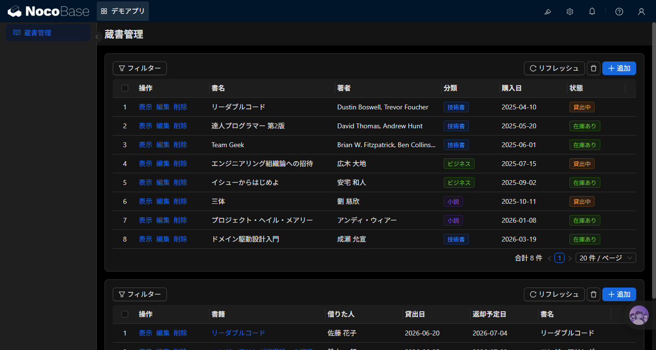The image size is (656, 350).
Task: Click author アンディ・ウィアー cell
Action: (x=367, y=220)
